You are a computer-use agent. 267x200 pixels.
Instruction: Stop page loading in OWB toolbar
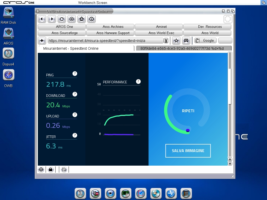coord(72,19)
